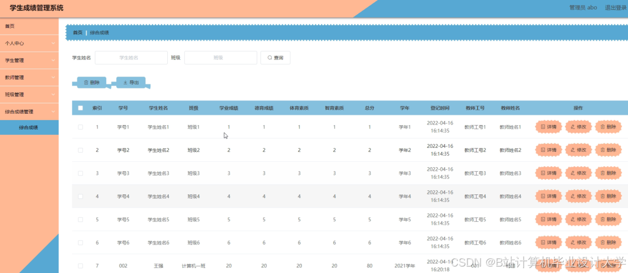Click the 学年 column header
The height and width of the screenshot is (273, 628).
(x=404, y=108)
